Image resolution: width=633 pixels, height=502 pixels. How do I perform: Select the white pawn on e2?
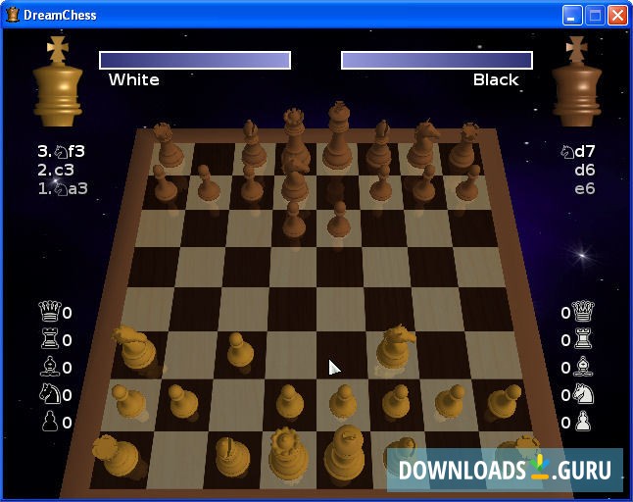[343, 401]
